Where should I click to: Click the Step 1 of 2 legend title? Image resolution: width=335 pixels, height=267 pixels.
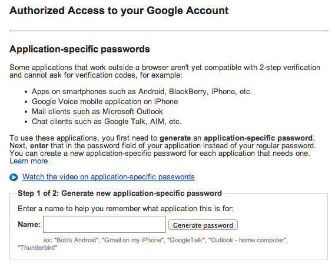click(120, 193)
